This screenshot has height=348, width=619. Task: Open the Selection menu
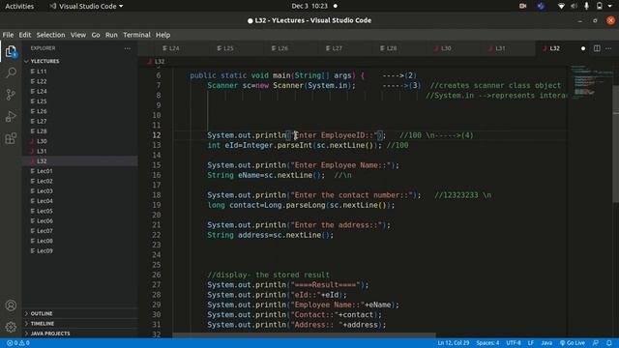[x=50, y=35]
